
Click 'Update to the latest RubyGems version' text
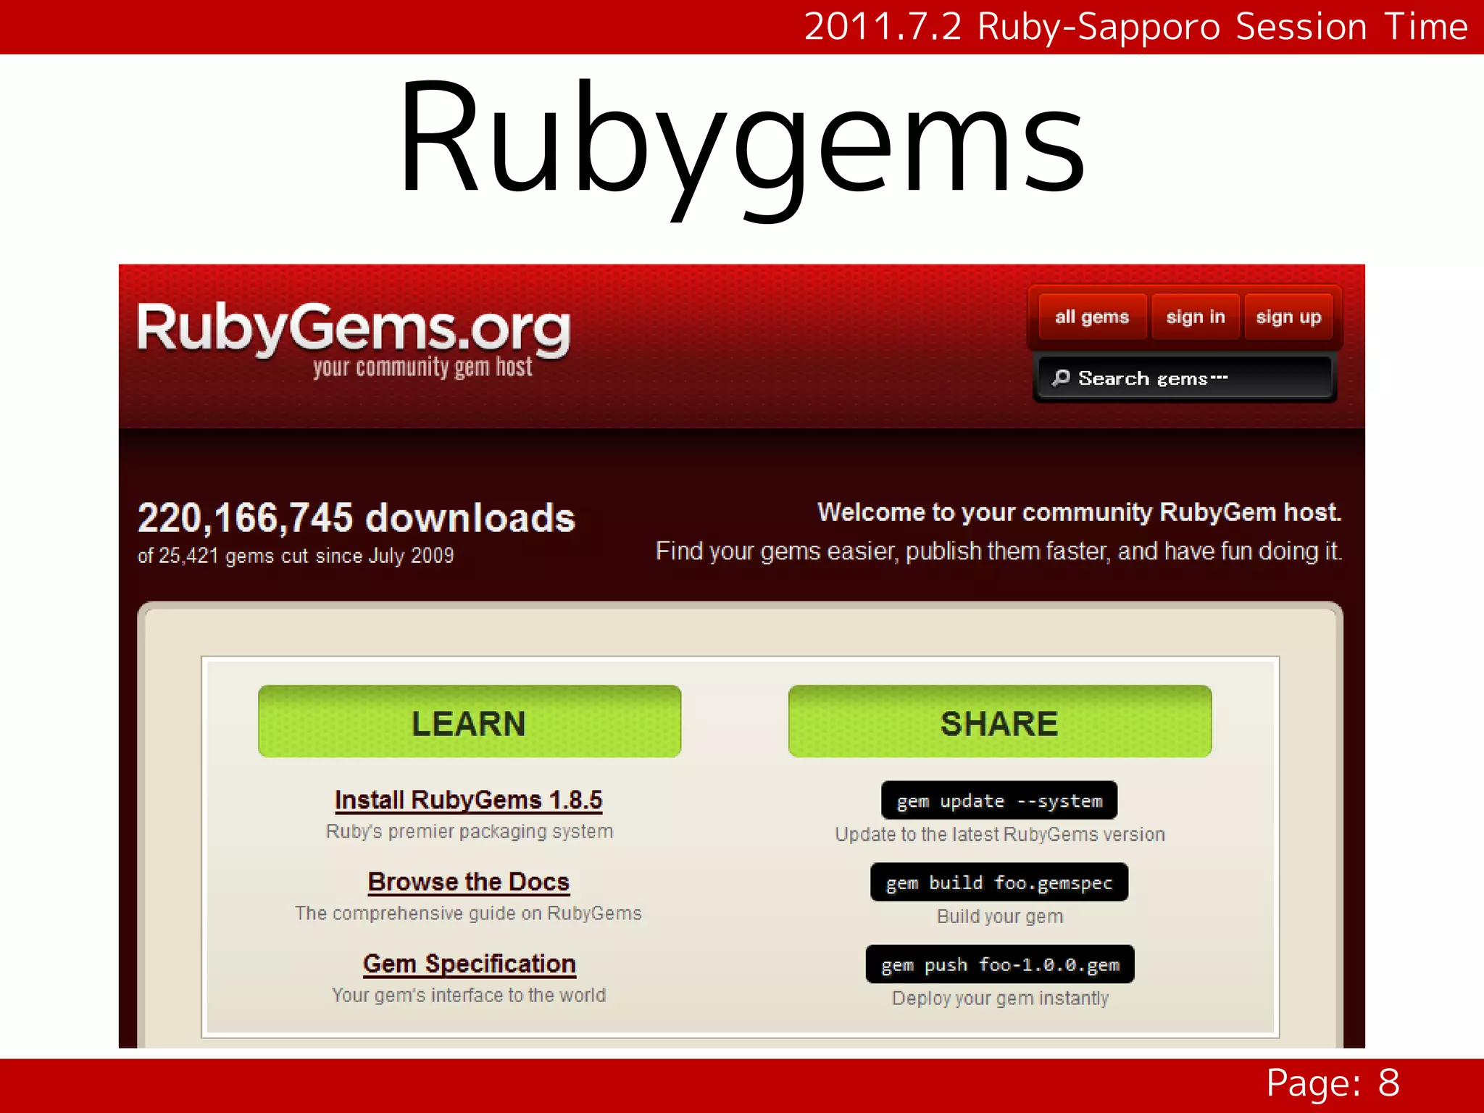pos(1000,835)
